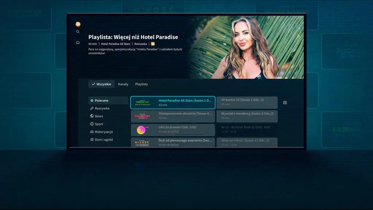The height and width of the screenshot is (210, 373).
Task: Select the Wszystkie filter tab
Action: (x=101, y=84)
